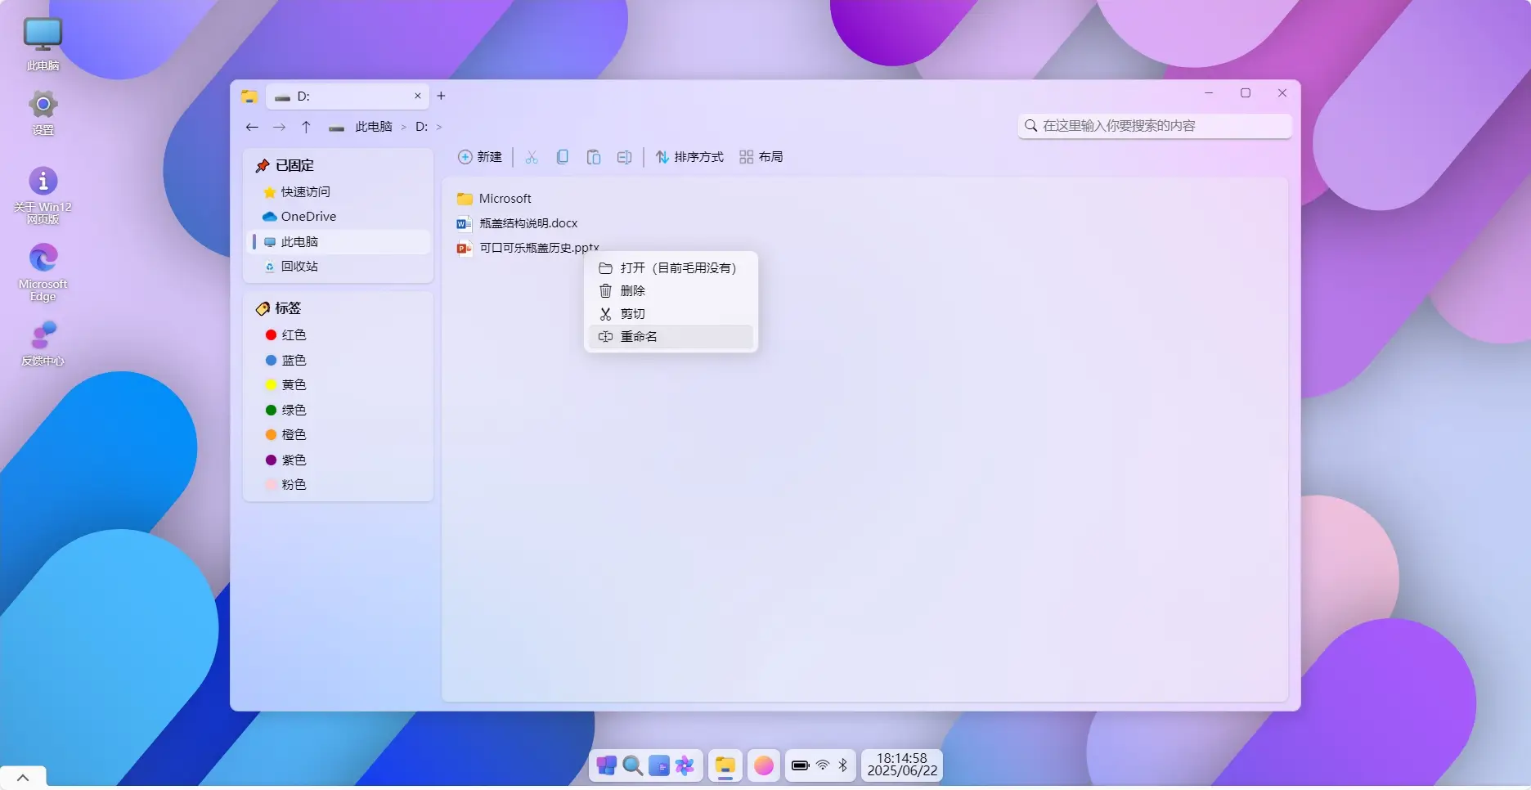The height and width of the screenshot is (790, 1531).
Task: Launch Microsoft Edge from desktop
Action: (x=43, y=272)
